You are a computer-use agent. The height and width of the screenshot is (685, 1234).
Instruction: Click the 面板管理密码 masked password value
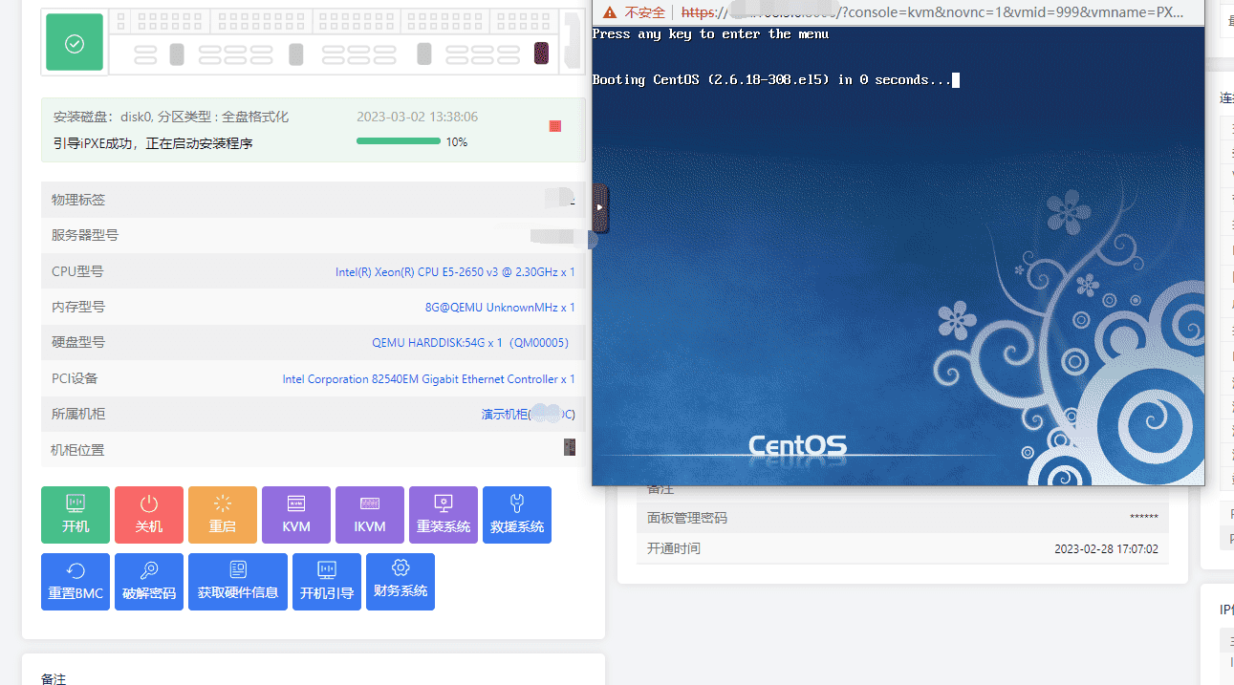[x=1143, y=518]
